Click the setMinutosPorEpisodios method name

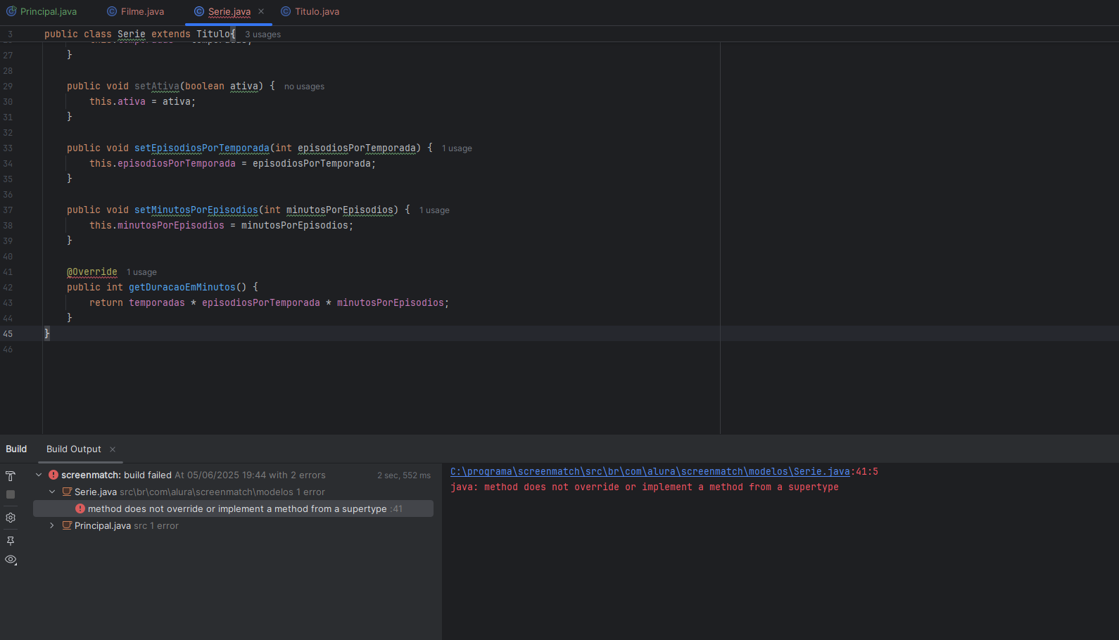[x=196, y=210]
